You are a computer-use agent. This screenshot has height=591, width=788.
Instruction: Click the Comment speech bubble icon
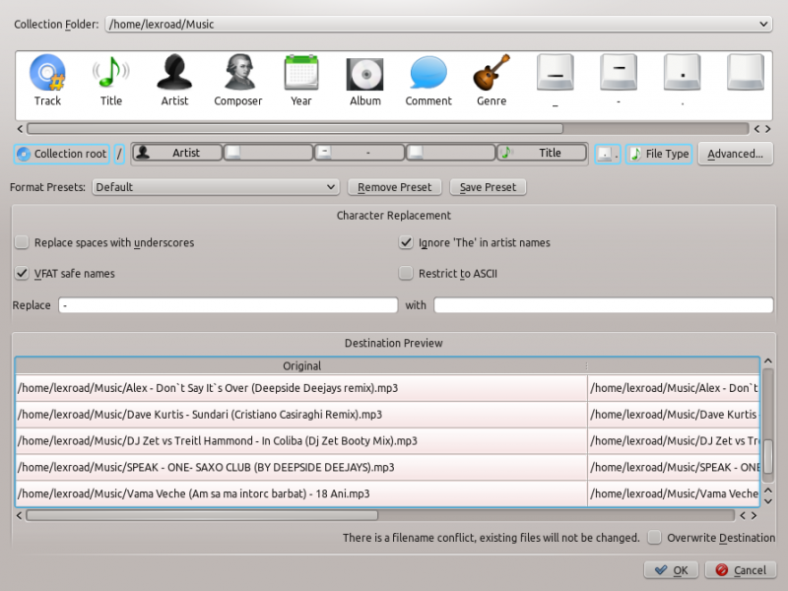pyautogui.click(x=428, y=74)
